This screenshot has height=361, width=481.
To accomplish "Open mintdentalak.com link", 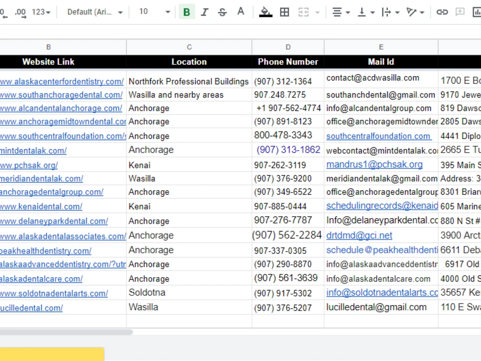I will tap(33, 151).
